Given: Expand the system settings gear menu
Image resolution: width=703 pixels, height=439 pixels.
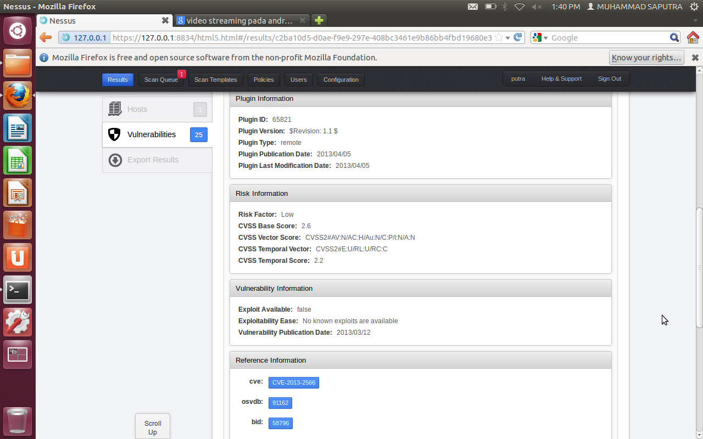Looking at the screenshot, I should [695, 7].
